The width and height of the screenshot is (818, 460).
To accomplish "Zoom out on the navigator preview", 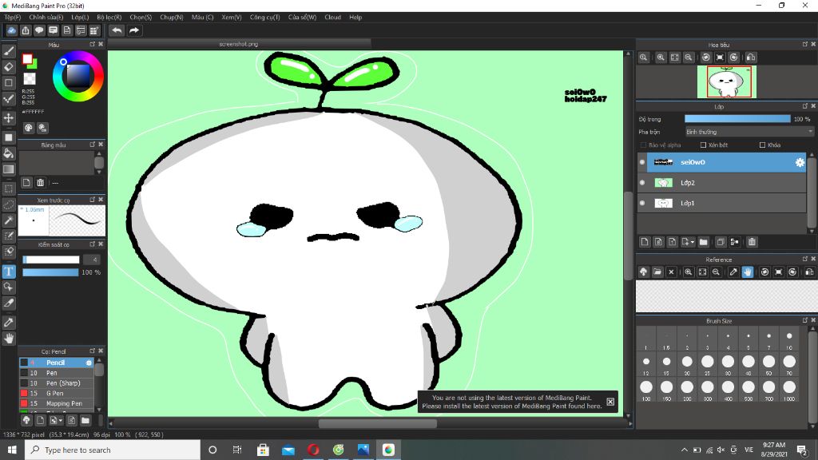I will (x=689, y=57).
